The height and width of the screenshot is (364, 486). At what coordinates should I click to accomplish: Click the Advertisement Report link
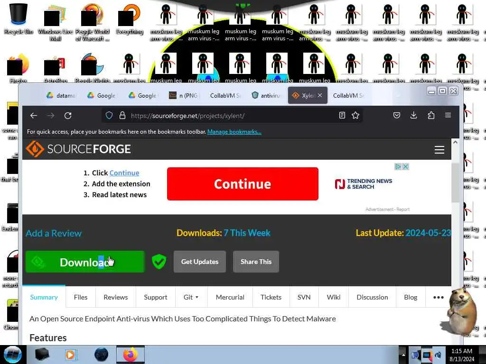pos(387,209)
